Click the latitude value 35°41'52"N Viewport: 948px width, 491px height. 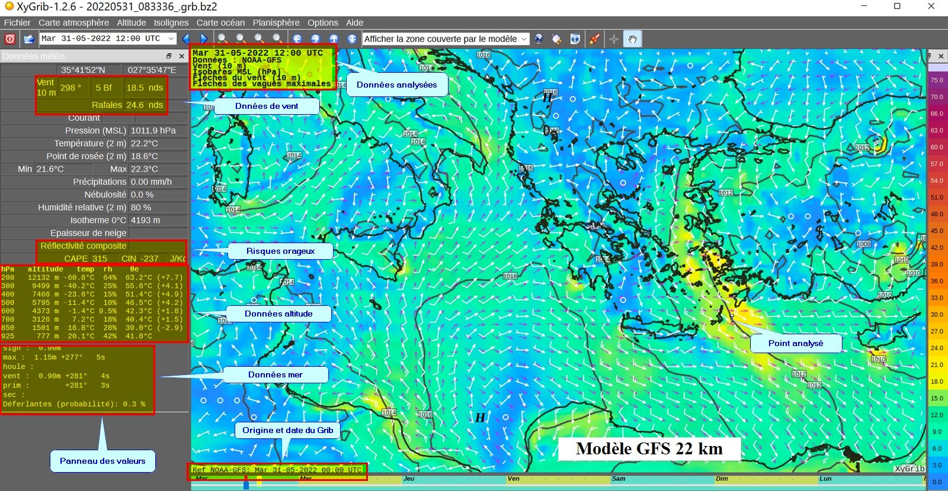[x=83, y=70]
